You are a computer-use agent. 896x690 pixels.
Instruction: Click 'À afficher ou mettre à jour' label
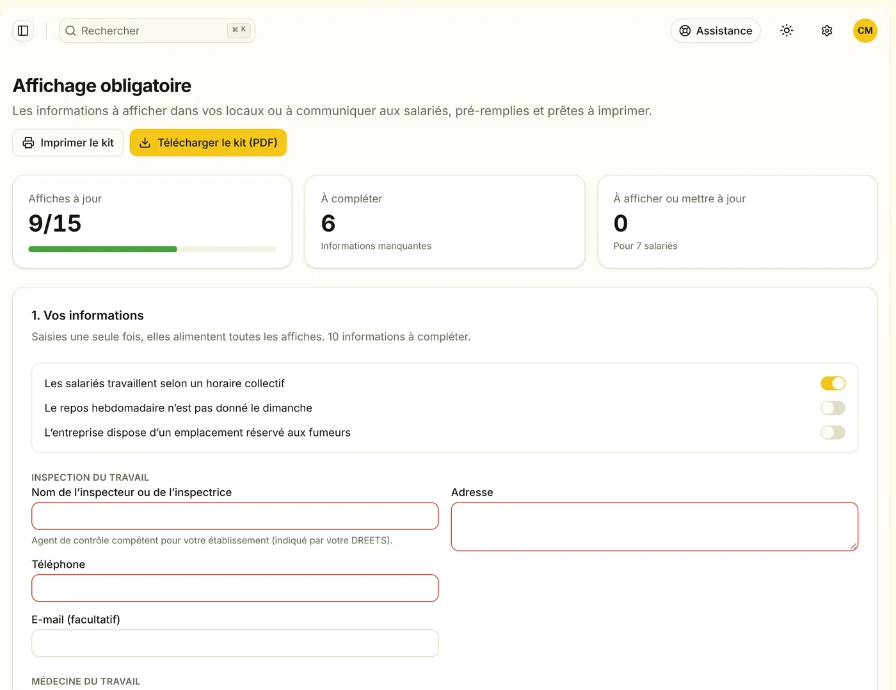(680, 199)
